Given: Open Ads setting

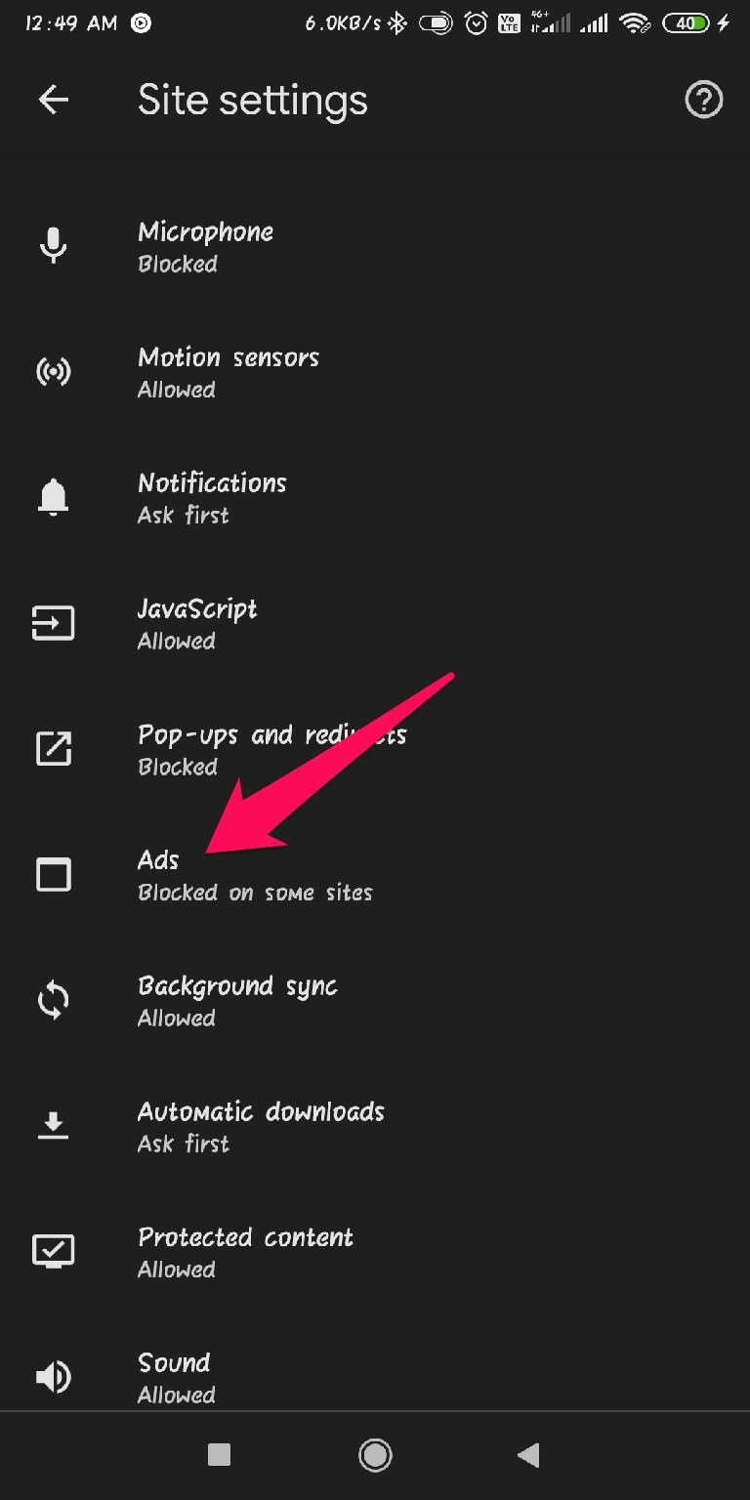Looking at the screenshot, I should tap(375, 875).
